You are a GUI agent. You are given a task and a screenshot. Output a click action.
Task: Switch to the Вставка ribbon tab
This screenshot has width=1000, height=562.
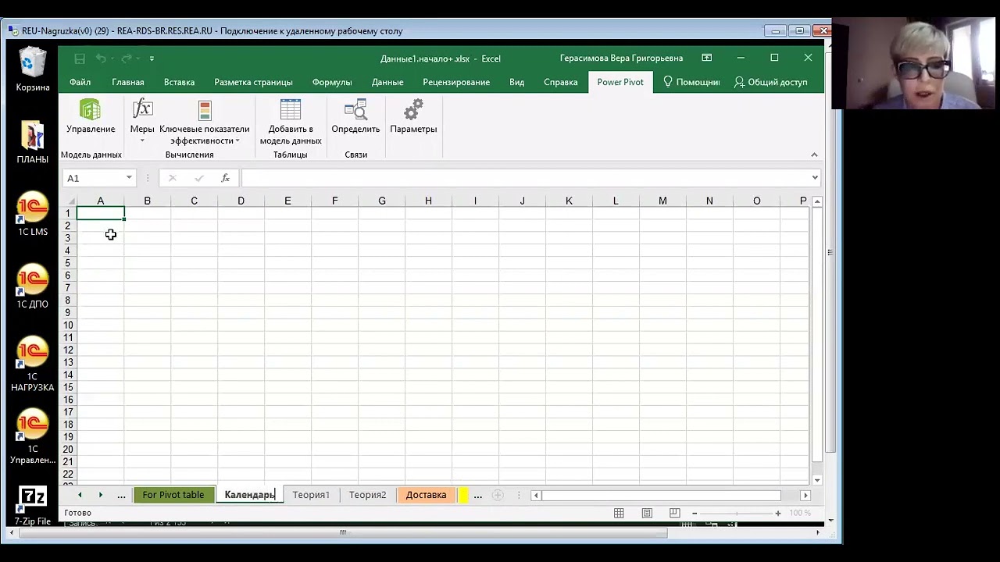[x=179, y=82]
